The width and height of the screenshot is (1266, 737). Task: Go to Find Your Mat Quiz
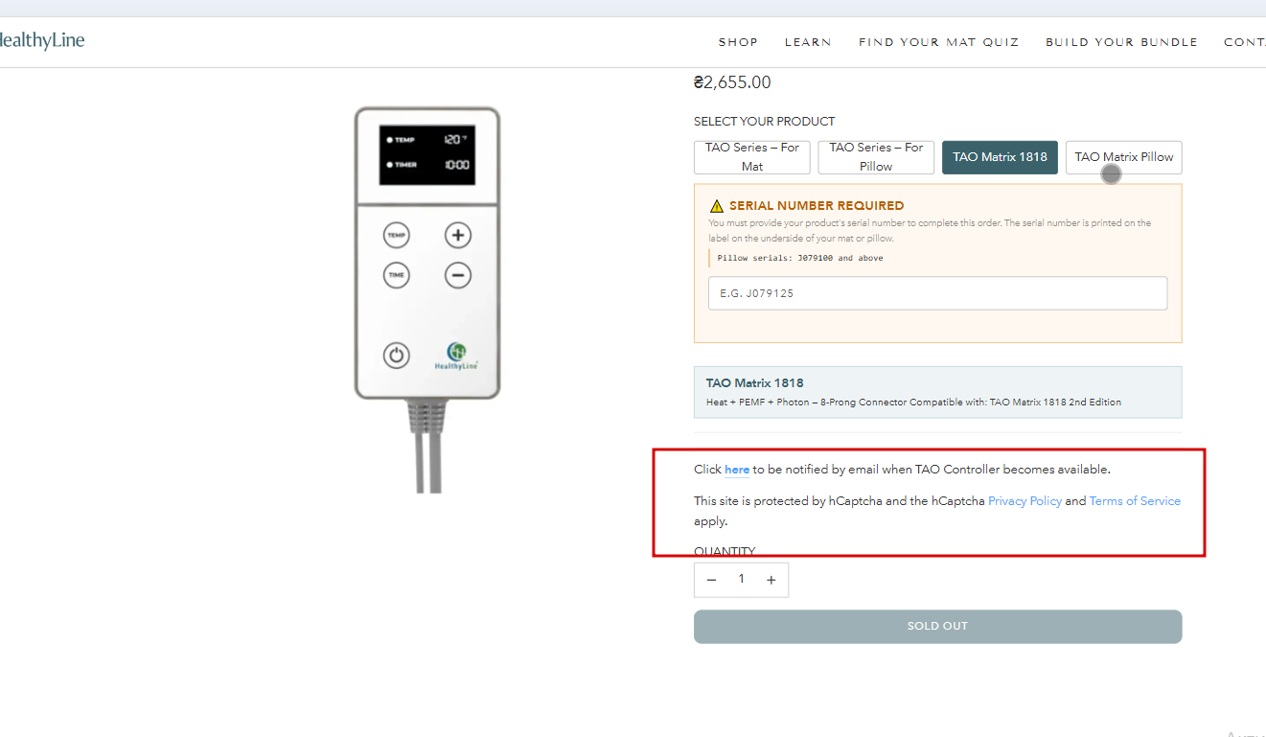pyautogui.click(x=938, y=42)
